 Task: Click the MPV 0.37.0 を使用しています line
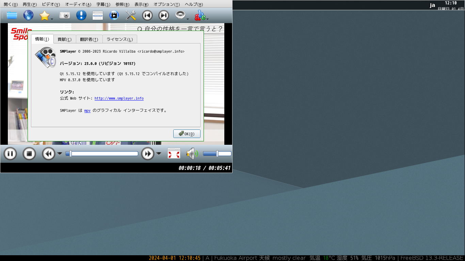click(87, 80)
